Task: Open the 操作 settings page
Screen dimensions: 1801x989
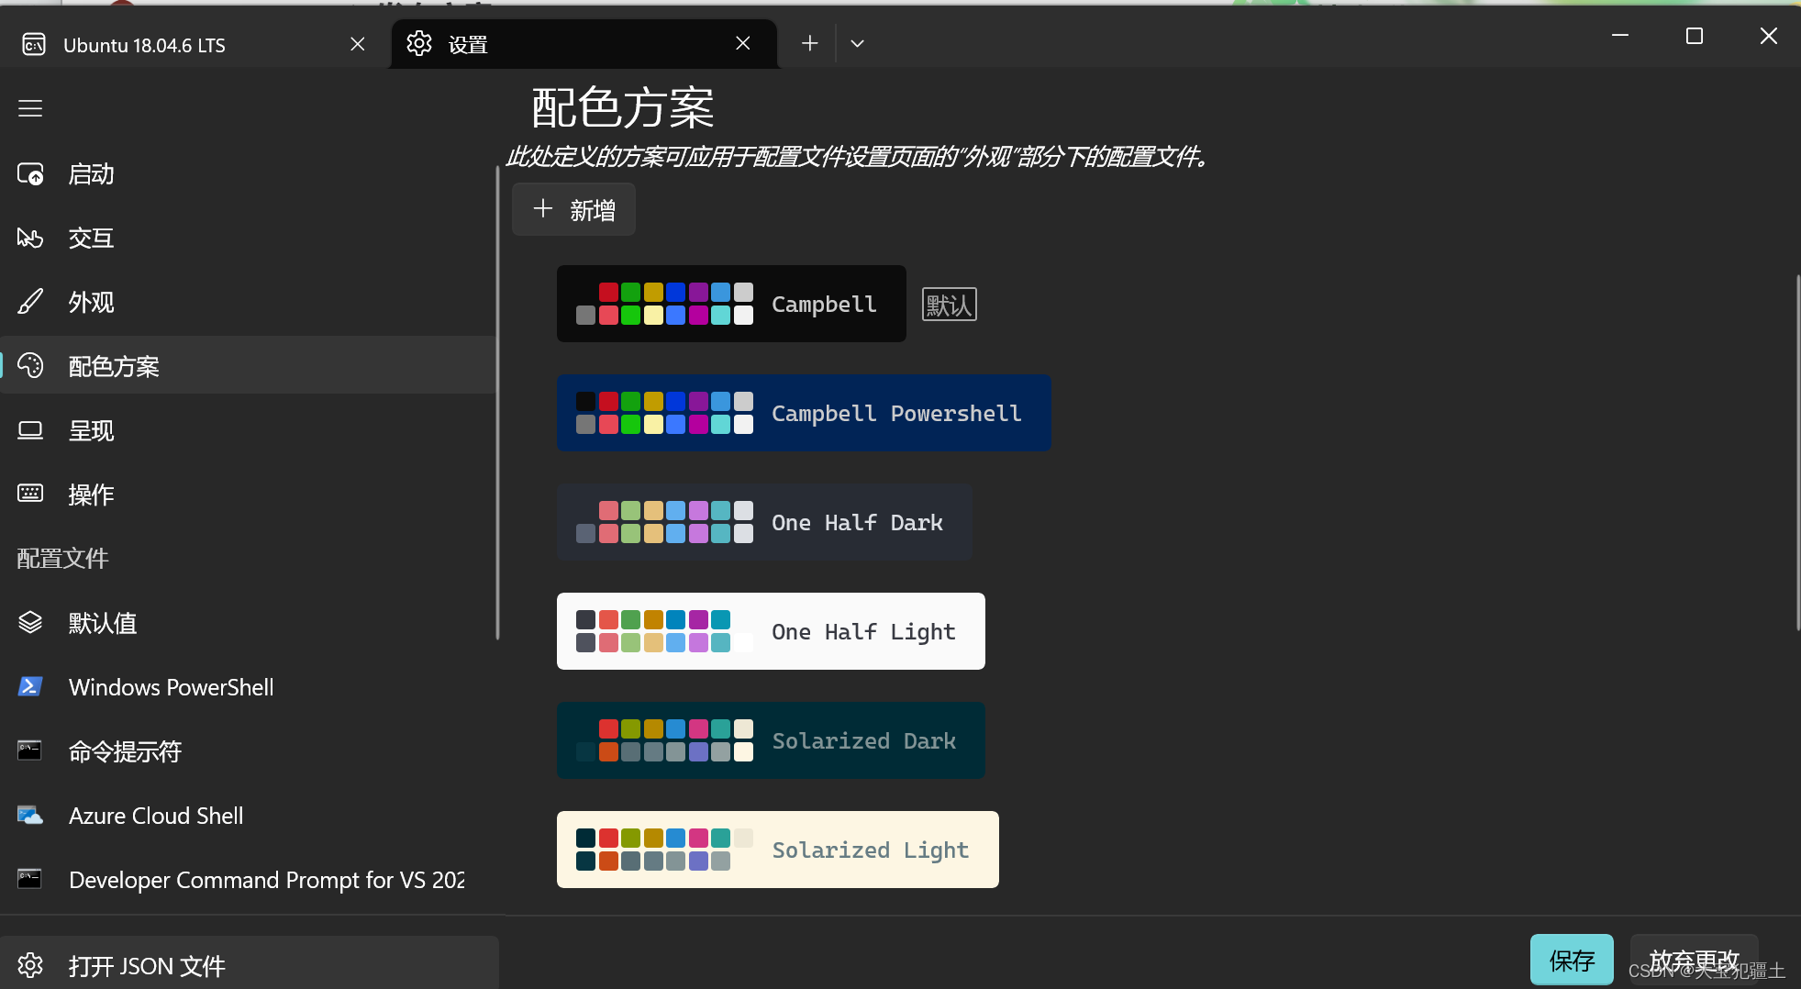Action: click(x=249, y=494)
